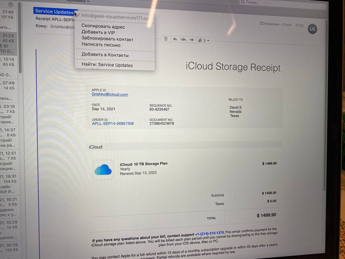The width and height of the screenshot is (345, 259).
Task: Click the US sender avatar circle
Action: (x=312, y=29)
